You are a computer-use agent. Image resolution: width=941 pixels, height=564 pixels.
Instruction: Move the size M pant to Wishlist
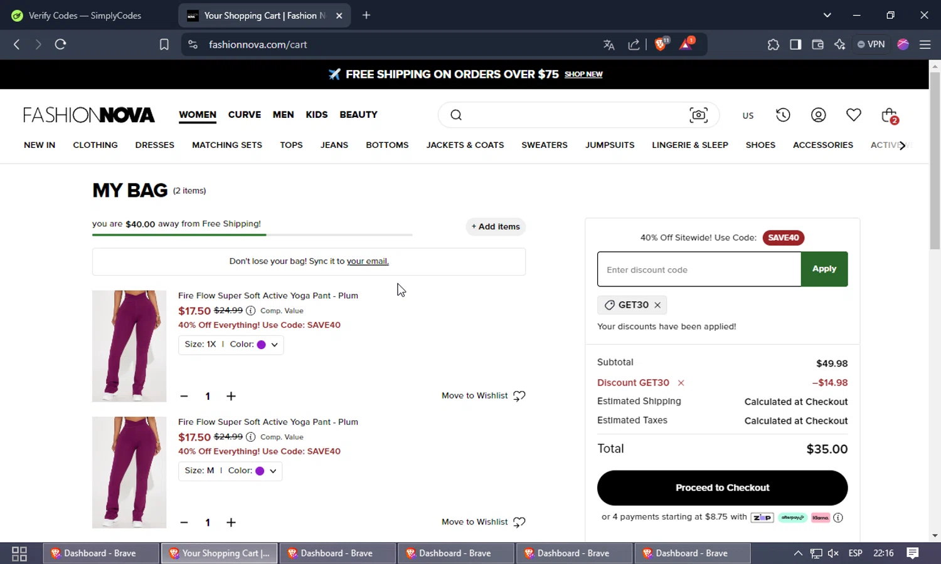(x=483, y=522)
